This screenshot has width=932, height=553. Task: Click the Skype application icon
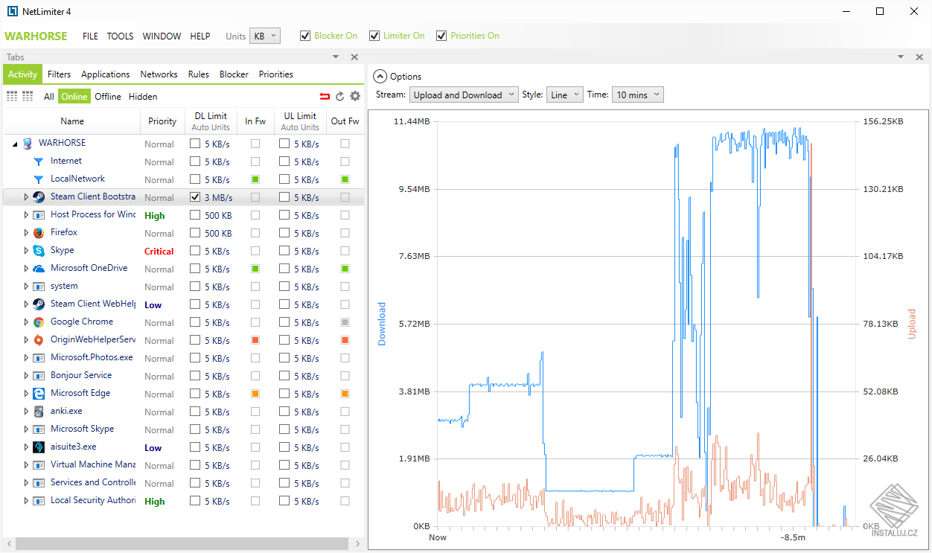coord(39,251)
